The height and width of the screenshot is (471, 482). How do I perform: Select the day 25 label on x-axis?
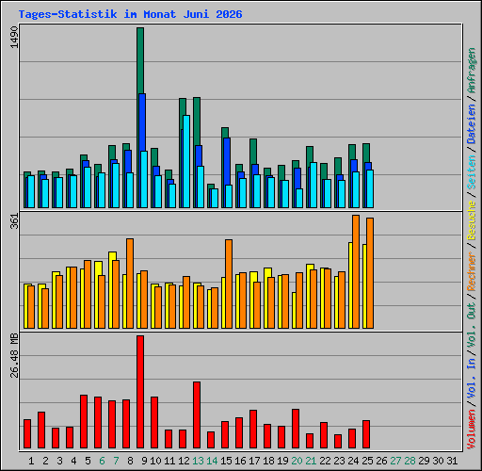point(367,461)
